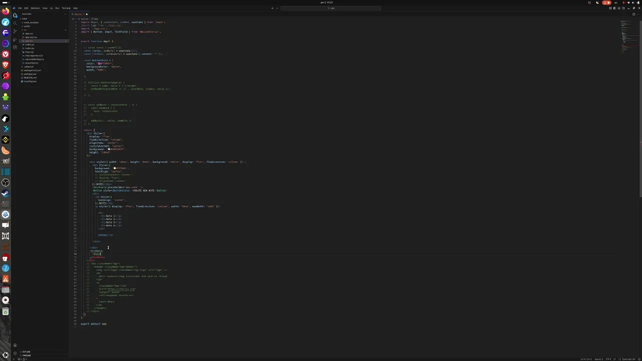Open the Search view in activity bar
Image resolution: width=642 pixels, height=361 pixels.
coord(15,23)
